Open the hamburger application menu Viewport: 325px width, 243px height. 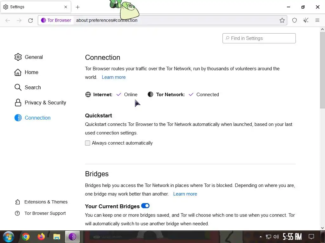tap(317, 20)
